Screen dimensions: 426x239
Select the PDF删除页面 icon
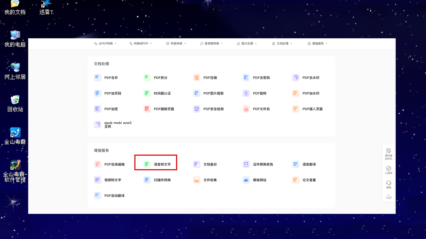pyautogui.click(x=147, y=109)
